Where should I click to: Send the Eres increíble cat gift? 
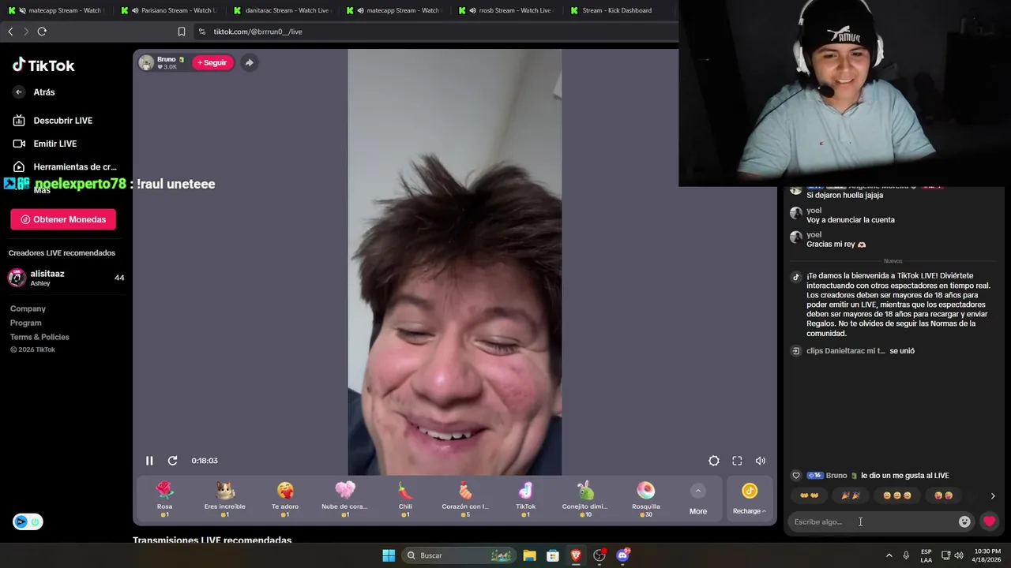click(x=225, y=499)
